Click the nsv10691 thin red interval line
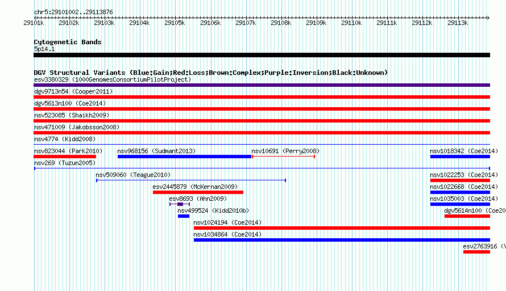The image size is (506, 291). [x=283, y=157]
